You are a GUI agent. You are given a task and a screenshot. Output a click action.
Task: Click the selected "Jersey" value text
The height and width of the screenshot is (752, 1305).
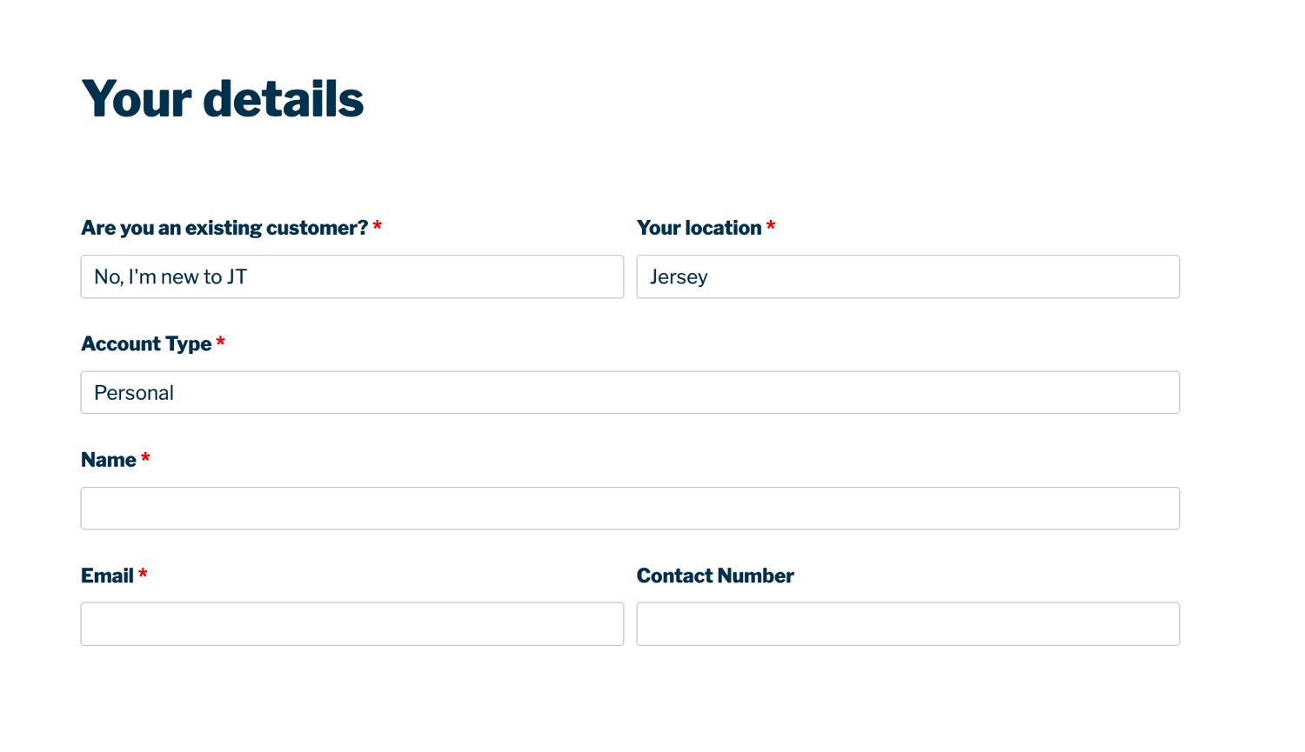679,276
